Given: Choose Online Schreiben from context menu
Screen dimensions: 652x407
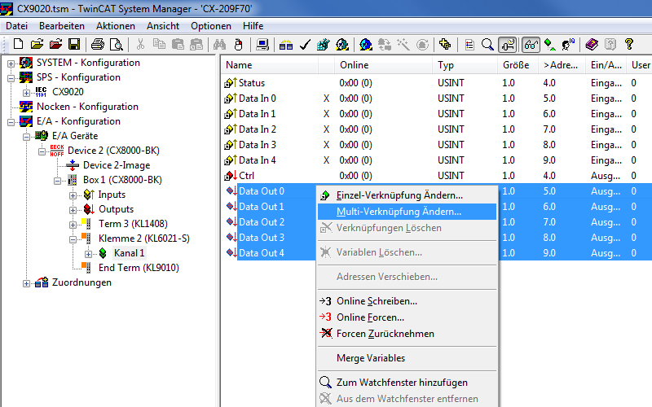Looking at the screenshot, I should (x=407, y=301).
